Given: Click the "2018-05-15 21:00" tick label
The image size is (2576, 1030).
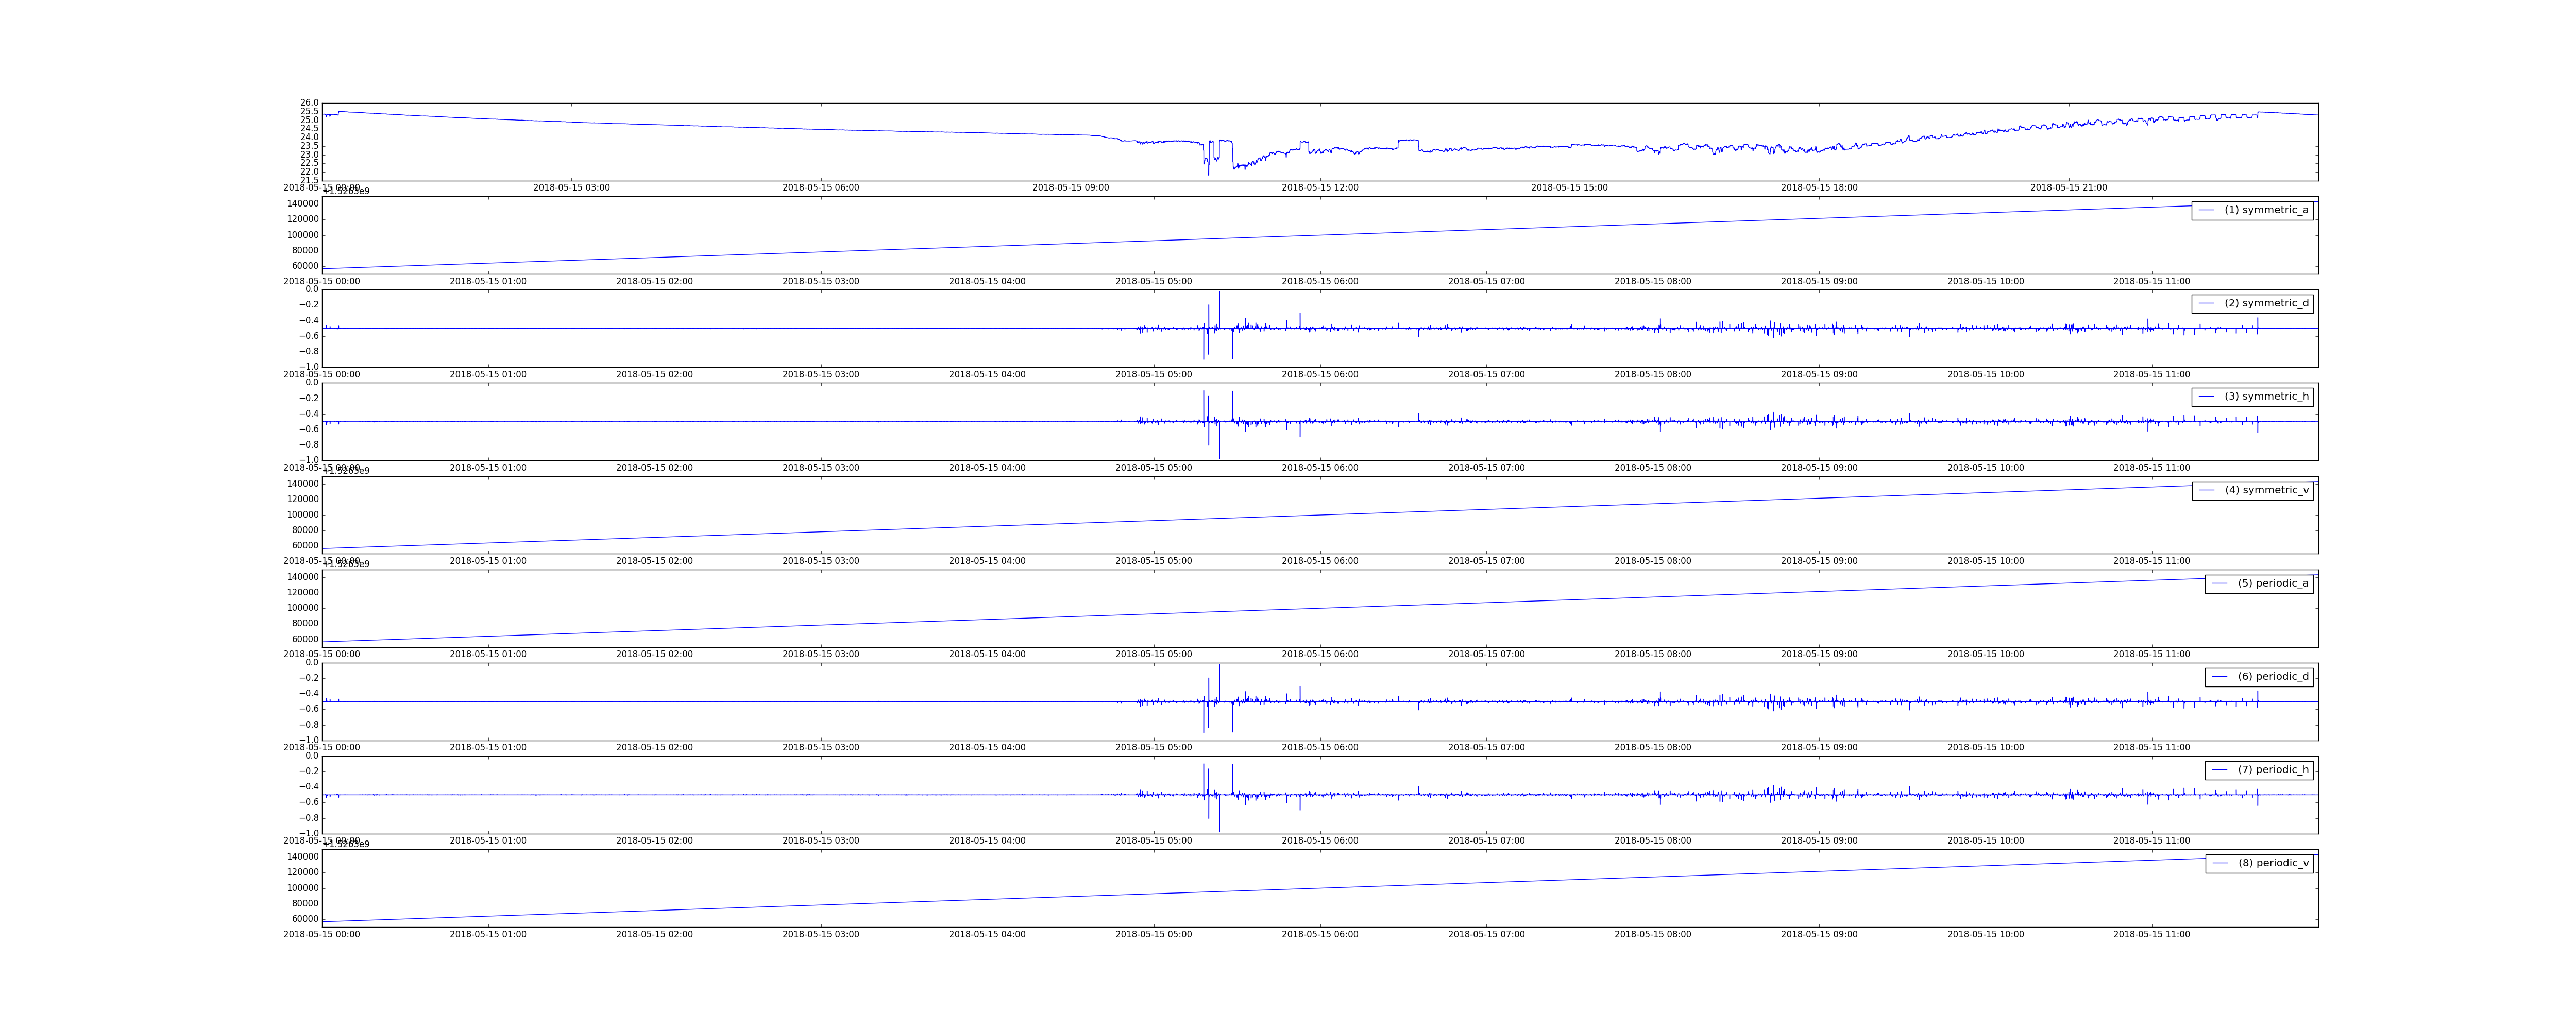Looking at the screenshot, I should [2069, 188].
